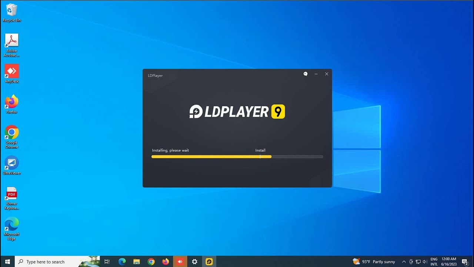Click the LDPlayer window title text
The width and height of the screenshot is (474, 267).
[155, 75]
